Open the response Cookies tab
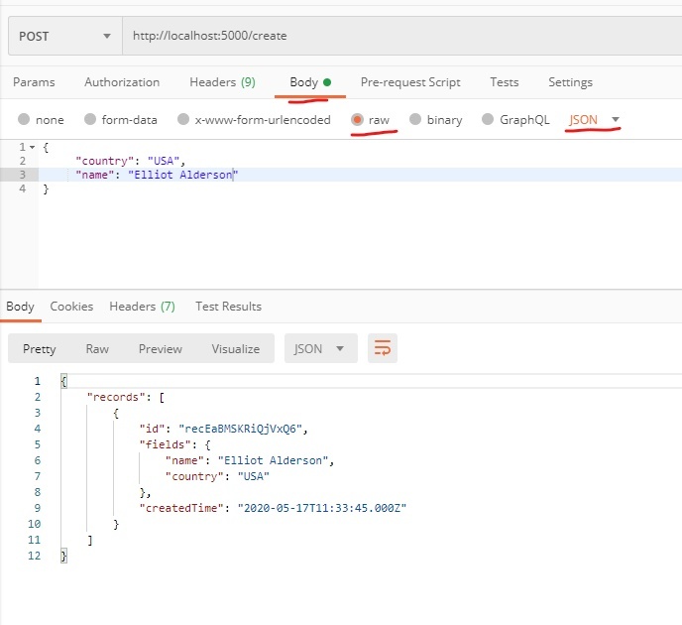The height and width of the screenshot is (625, 682). tap(71, 307)
